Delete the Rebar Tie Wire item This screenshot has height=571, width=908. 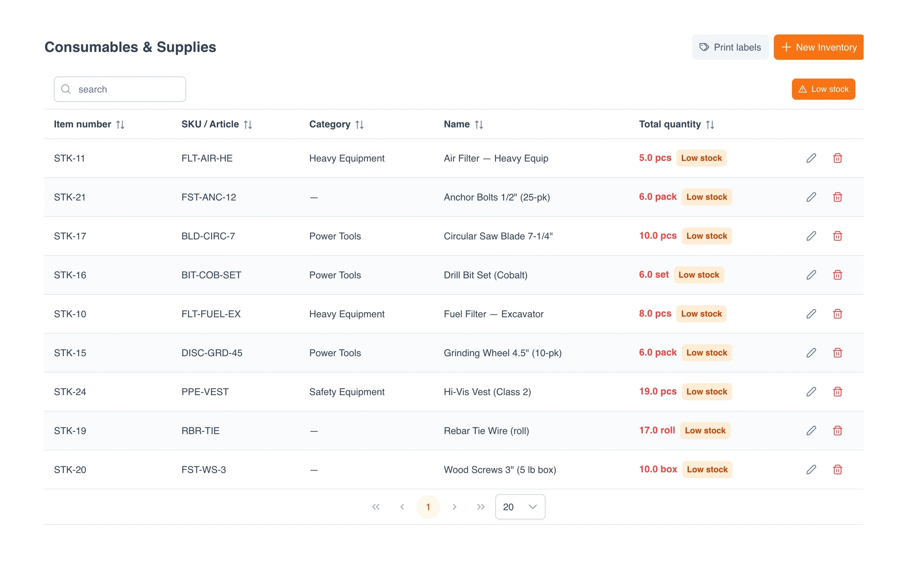(x=837, y=430)
